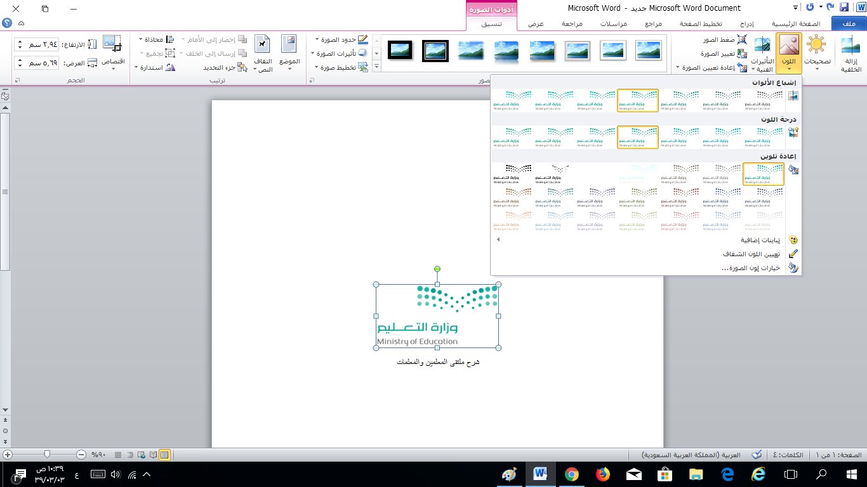
Task: Open the File (ملف) tab
Action: pyautogui.click(x=849, y=24)
